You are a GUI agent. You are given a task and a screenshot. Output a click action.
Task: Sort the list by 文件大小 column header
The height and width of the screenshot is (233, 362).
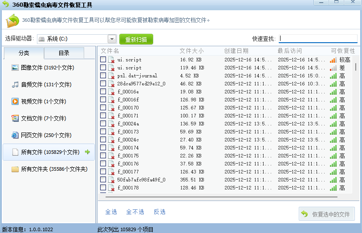(191, 51)
